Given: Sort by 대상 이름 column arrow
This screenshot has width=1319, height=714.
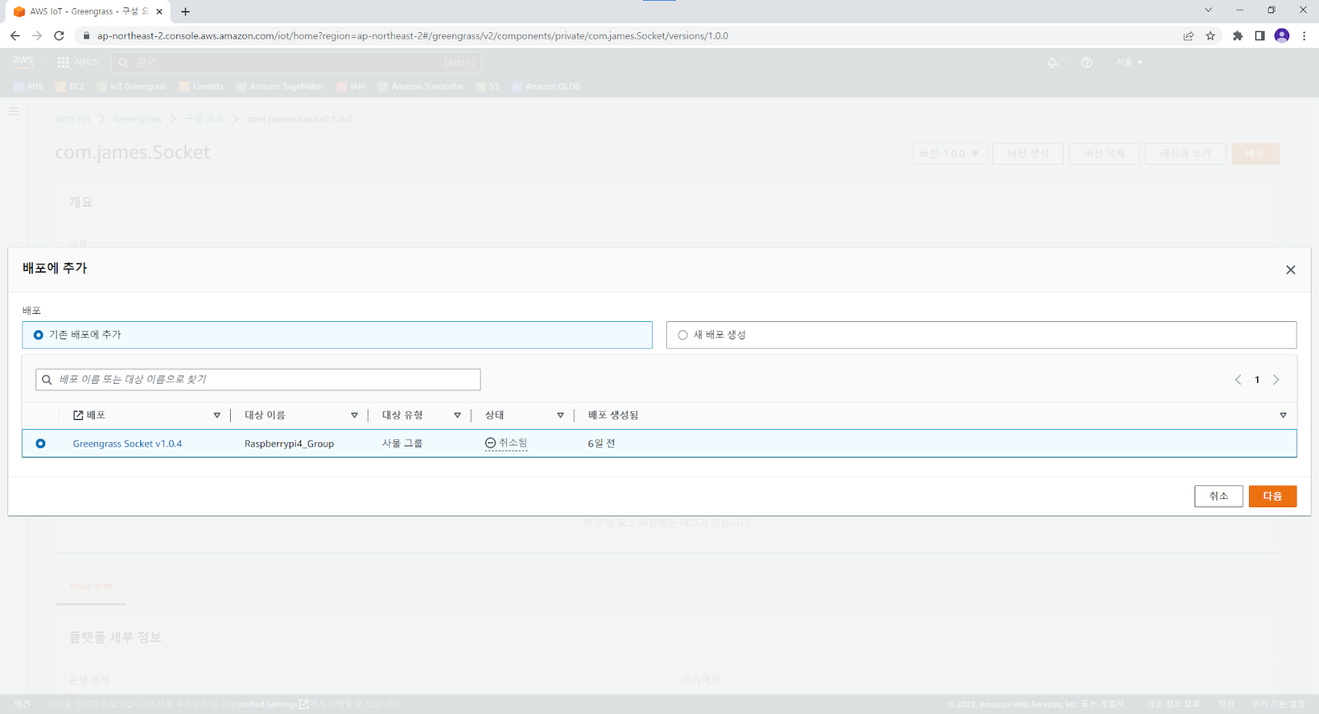Looking at the screenshot, I should (x=354, y=415).
